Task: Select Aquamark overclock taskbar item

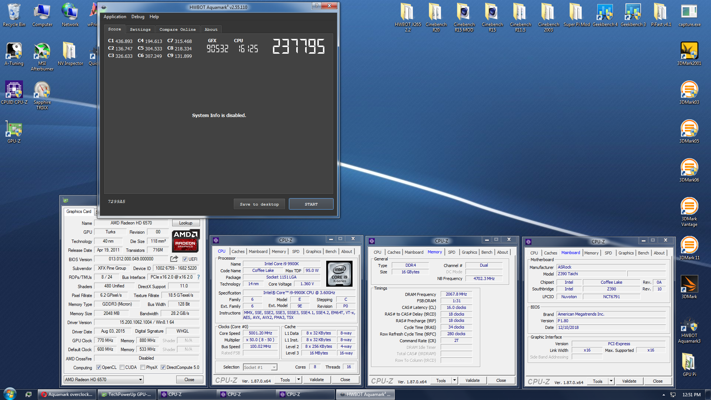Action: coord(67,394)
